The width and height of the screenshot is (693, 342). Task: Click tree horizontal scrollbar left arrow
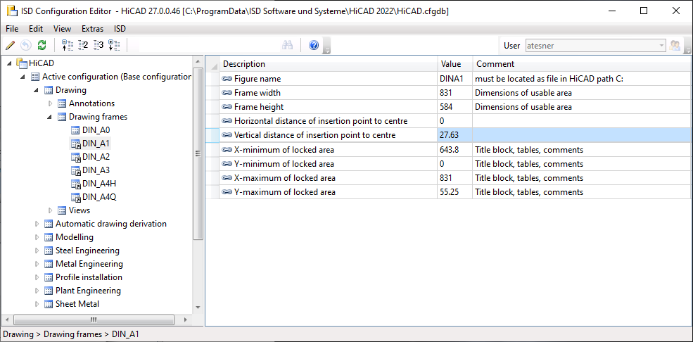[x=7, y=319]
